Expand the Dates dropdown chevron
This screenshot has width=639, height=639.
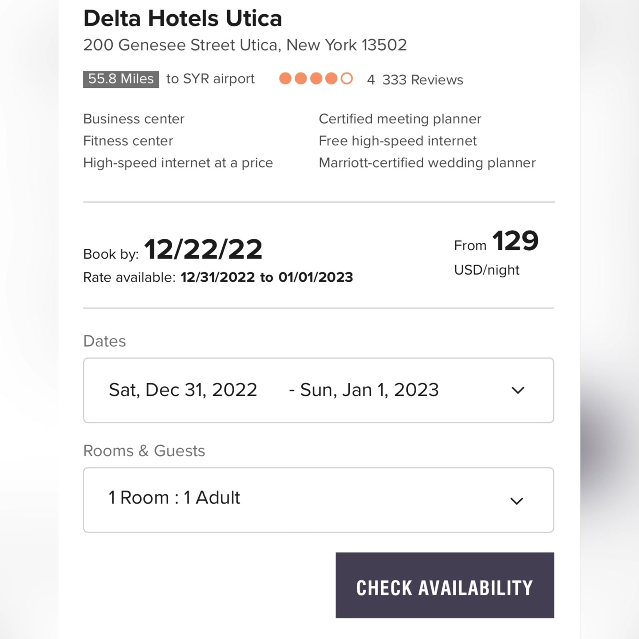[518, 390]
